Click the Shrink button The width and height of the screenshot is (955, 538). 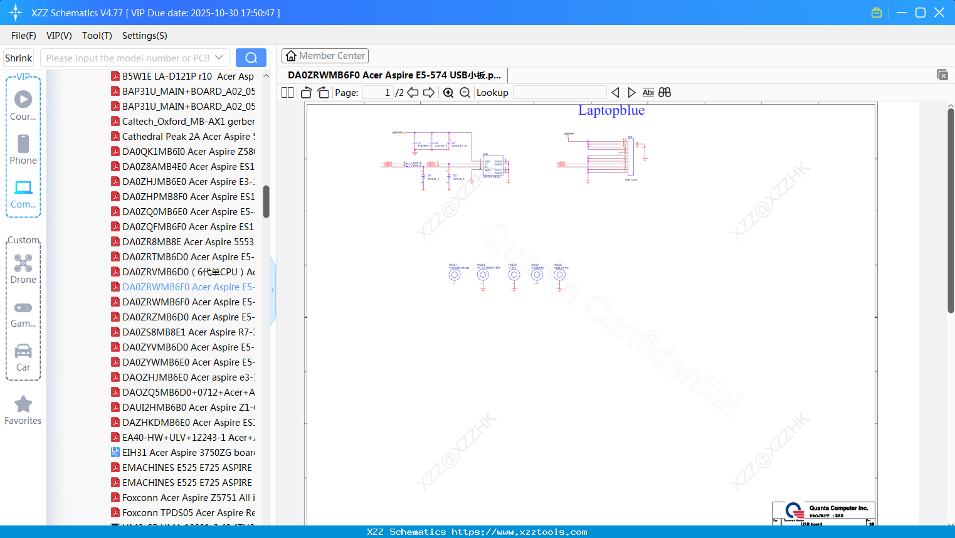pos(19,58)
